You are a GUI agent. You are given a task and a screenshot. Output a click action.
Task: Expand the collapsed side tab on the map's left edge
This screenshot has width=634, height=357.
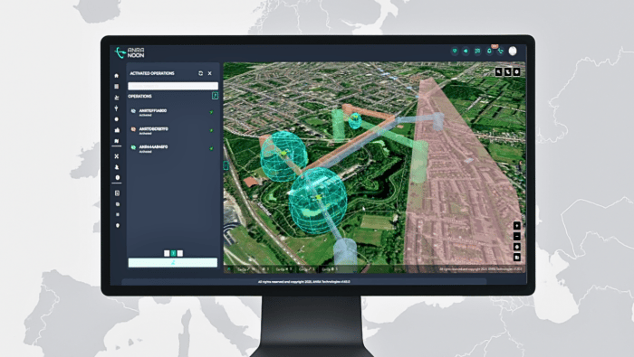click(x=226, y=165)
